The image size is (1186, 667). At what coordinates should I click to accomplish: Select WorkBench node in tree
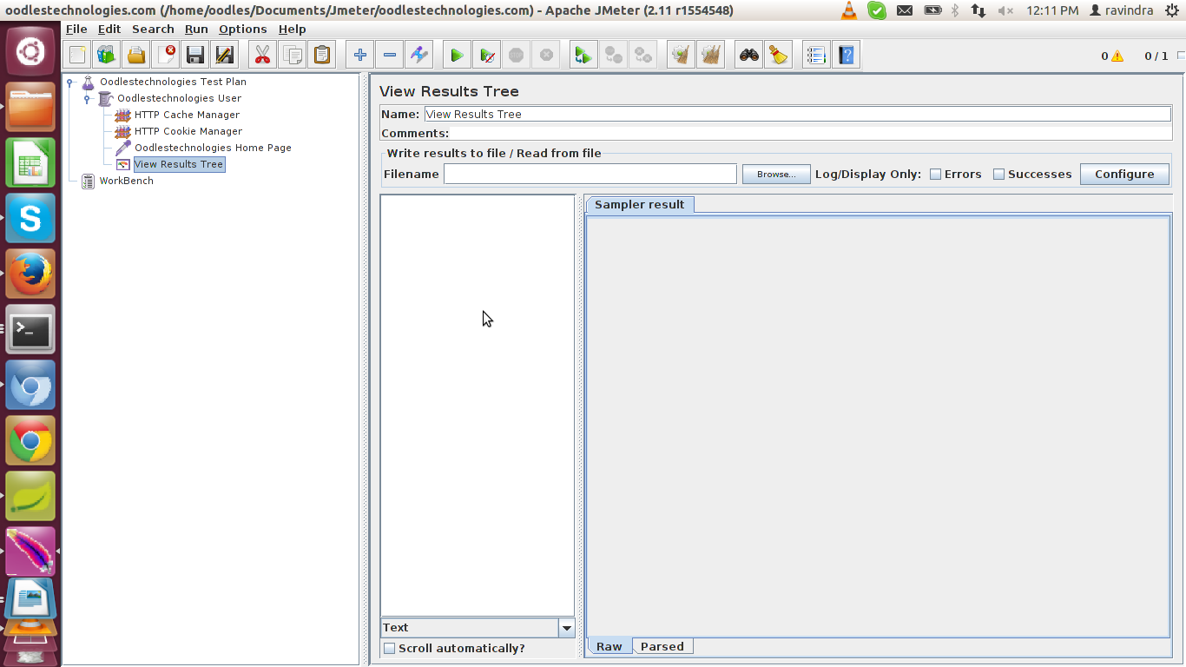(x=126, y=181)
